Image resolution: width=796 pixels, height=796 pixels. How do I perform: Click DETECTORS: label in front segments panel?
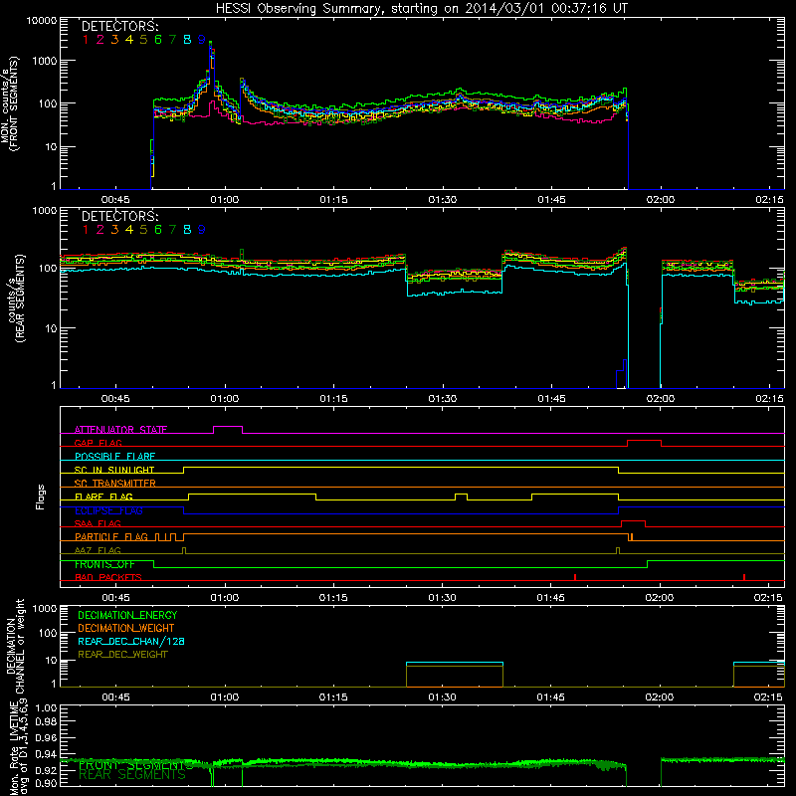119,27
